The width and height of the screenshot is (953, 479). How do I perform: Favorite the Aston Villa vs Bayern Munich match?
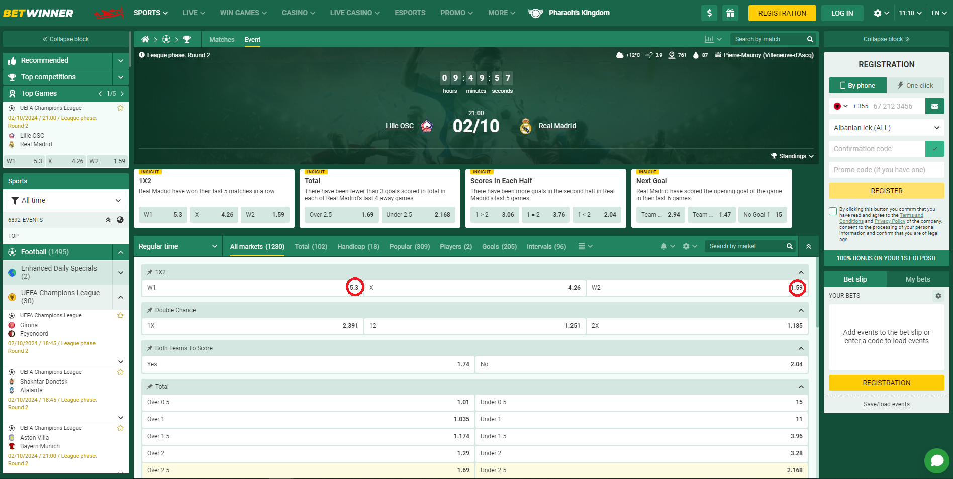120,428
